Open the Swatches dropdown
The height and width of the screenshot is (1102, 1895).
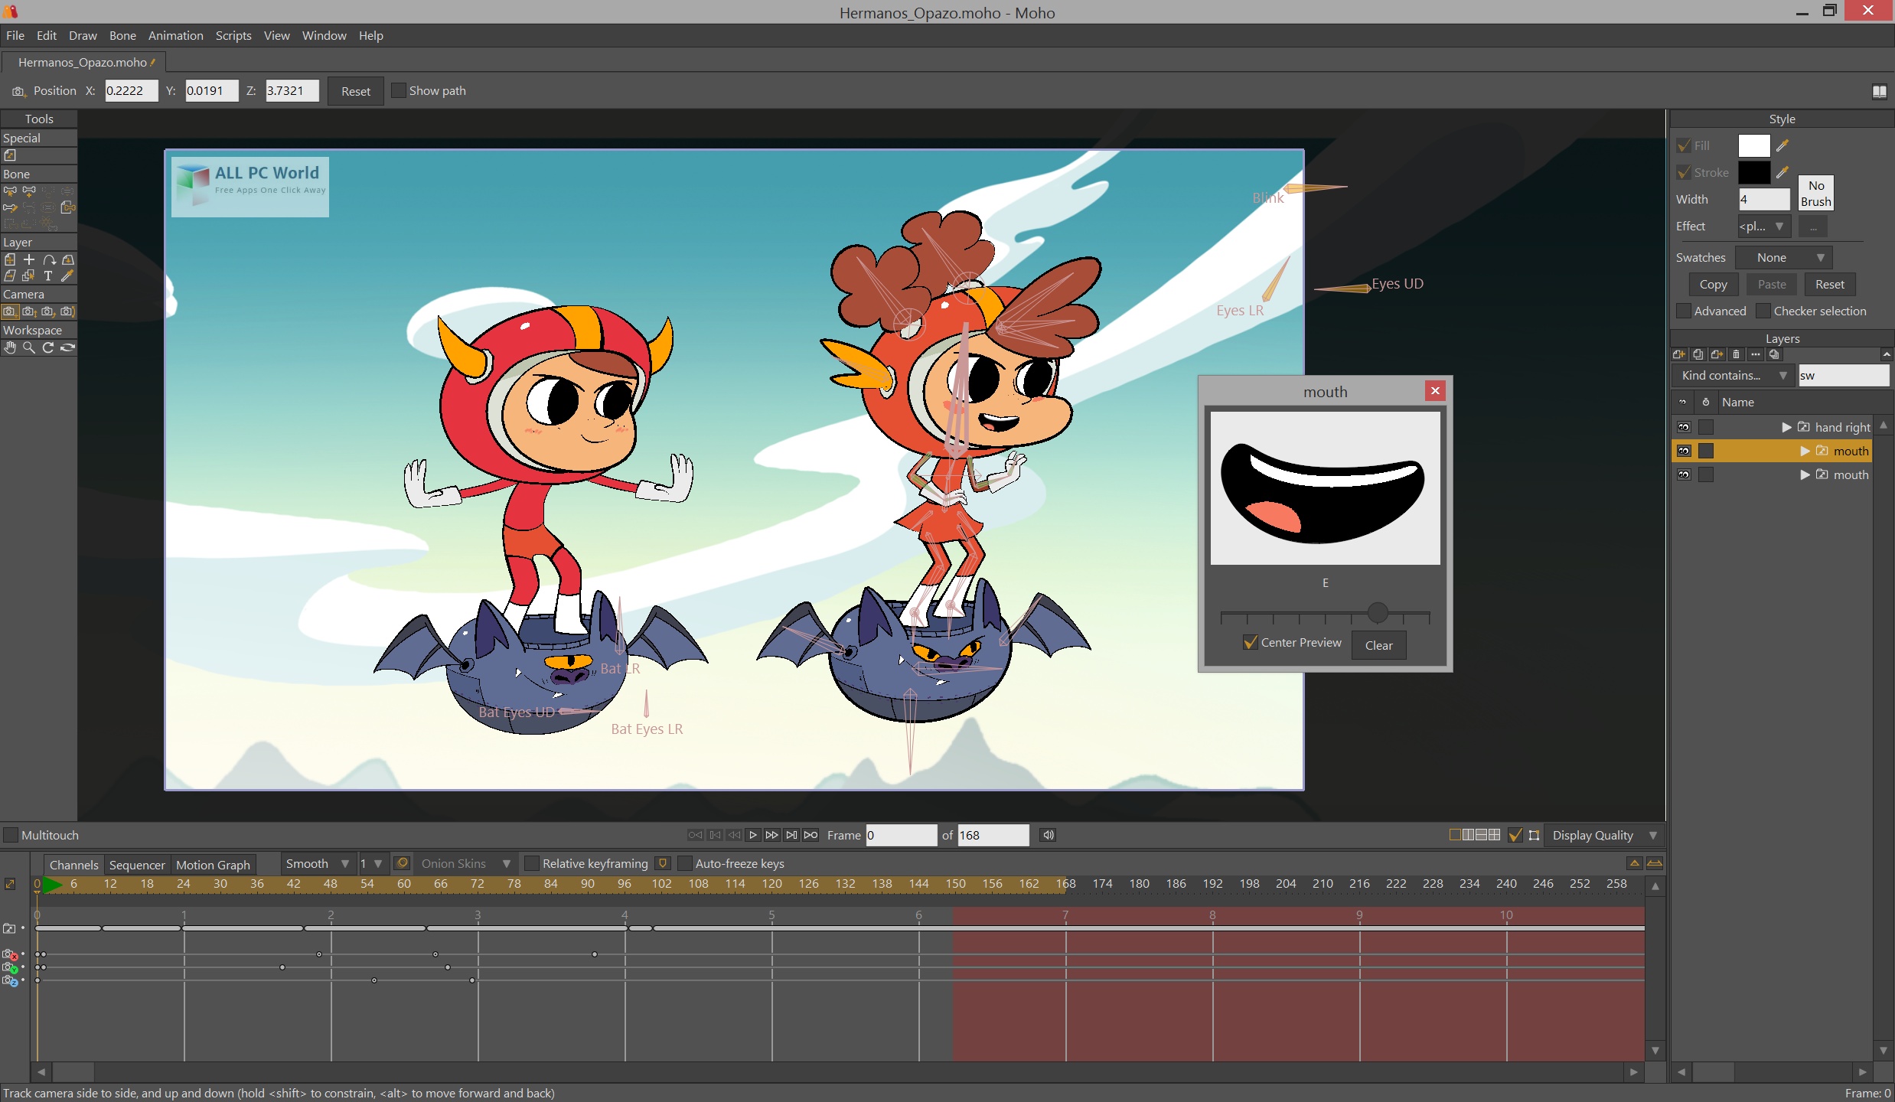click(x=1783, y=258)
